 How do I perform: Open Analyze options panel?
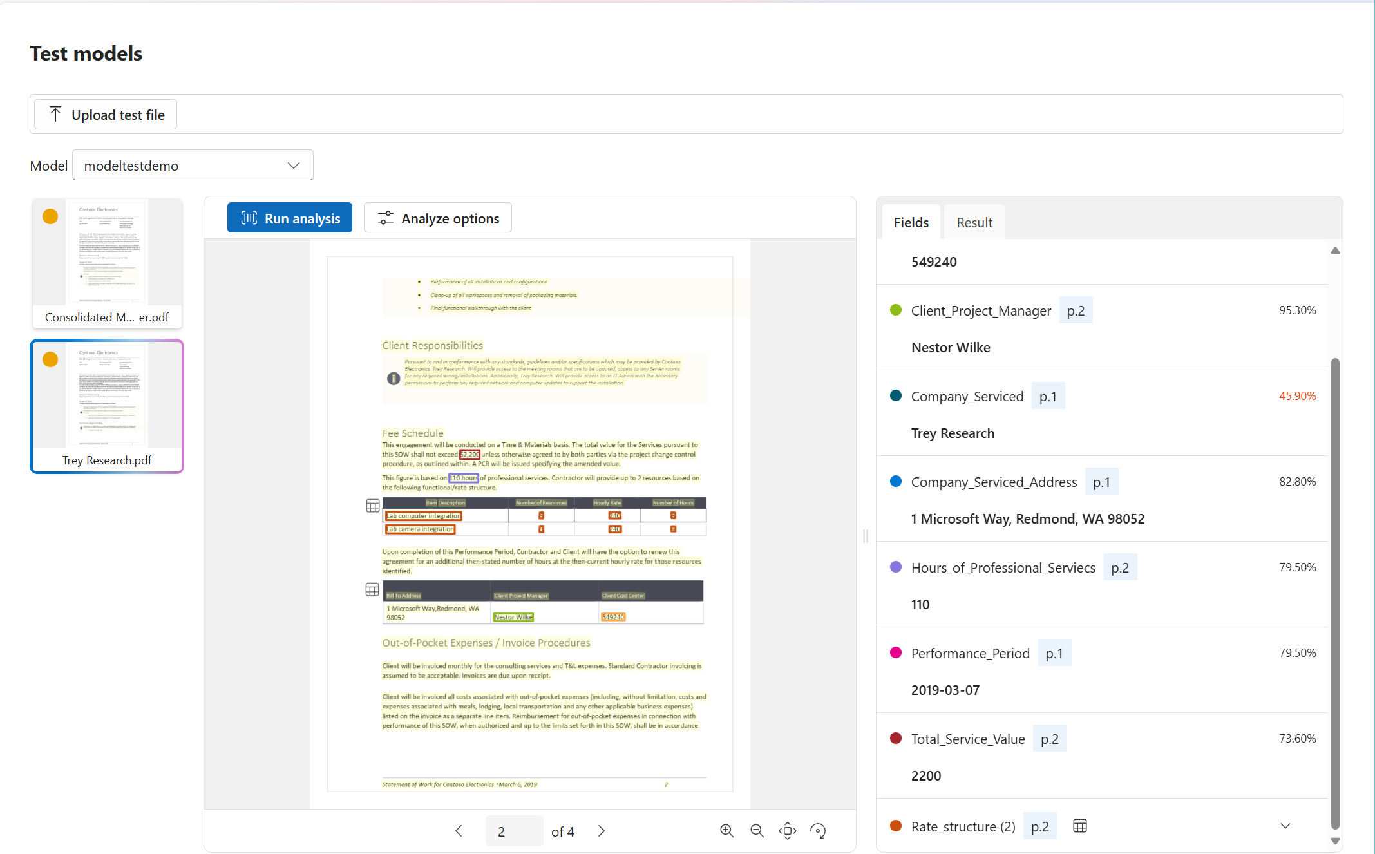440,218
